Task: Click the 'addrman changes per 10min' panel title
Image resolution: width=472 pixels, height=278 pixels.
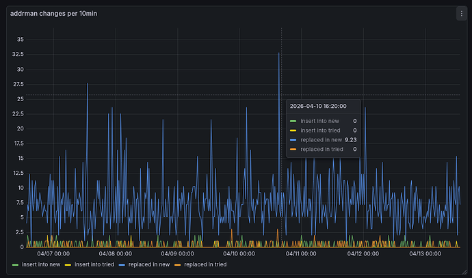Action: 53,14
